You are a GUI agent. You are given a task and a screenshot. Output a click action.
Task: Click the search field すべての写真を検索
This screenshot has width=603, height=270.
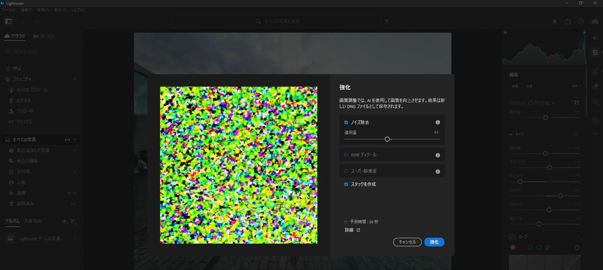(x=277, y=21)
